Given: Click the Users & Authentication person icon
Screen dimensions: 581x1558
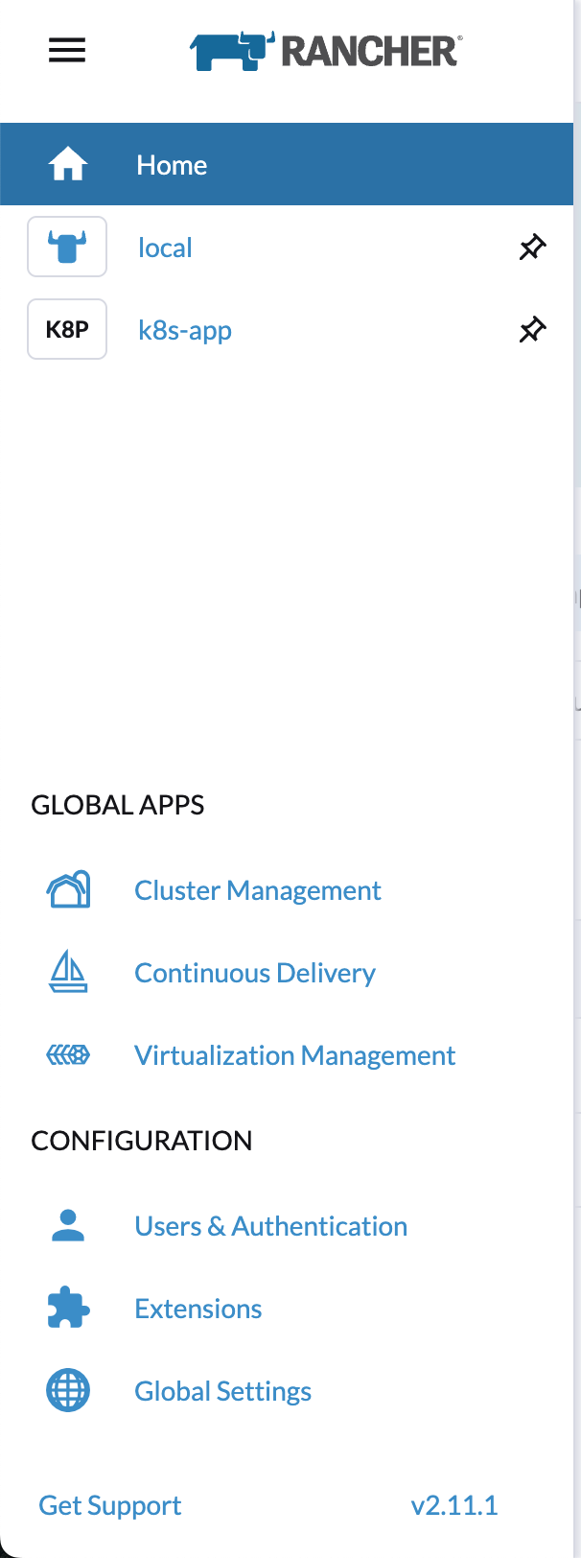Looking at the screenshot, I should click(x=68, y=1225).
